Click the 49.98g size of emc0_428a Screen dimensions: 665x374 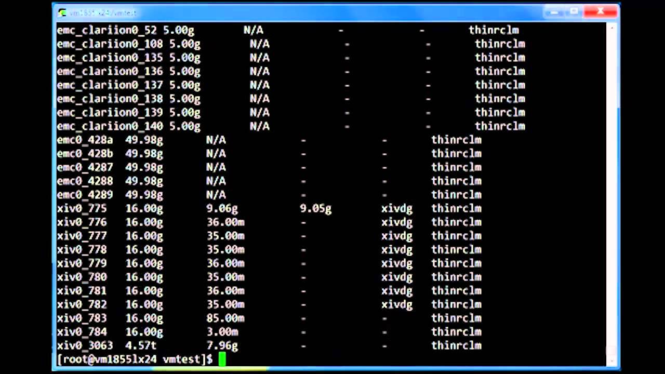(144, 140)
